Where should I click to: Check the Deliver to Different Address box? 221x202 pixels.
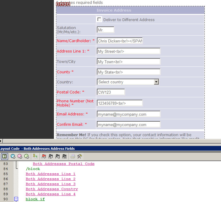(x=99, y=19)
